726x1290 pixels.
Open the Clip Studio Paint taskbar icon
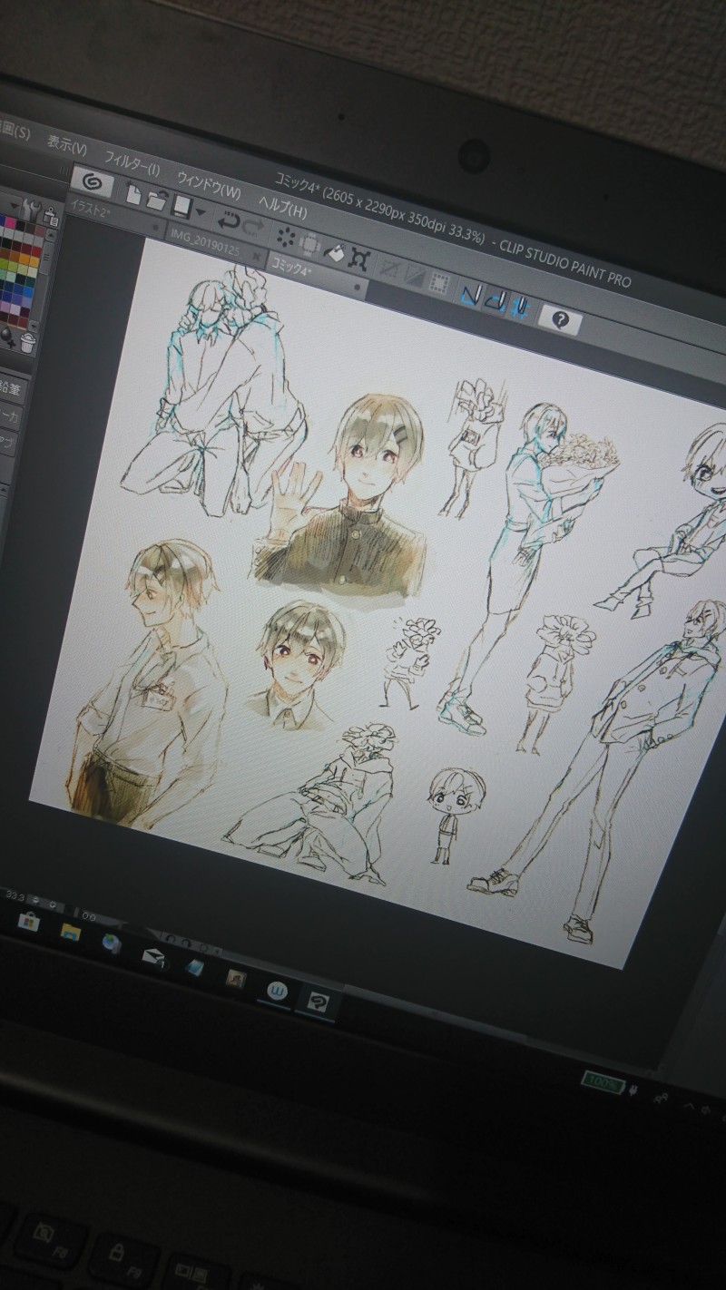point(316,1003)
